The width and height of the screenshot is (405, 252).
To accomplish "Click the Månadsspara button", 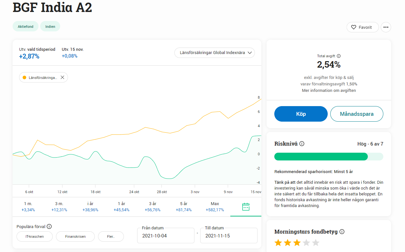I will tap(356, 114).
